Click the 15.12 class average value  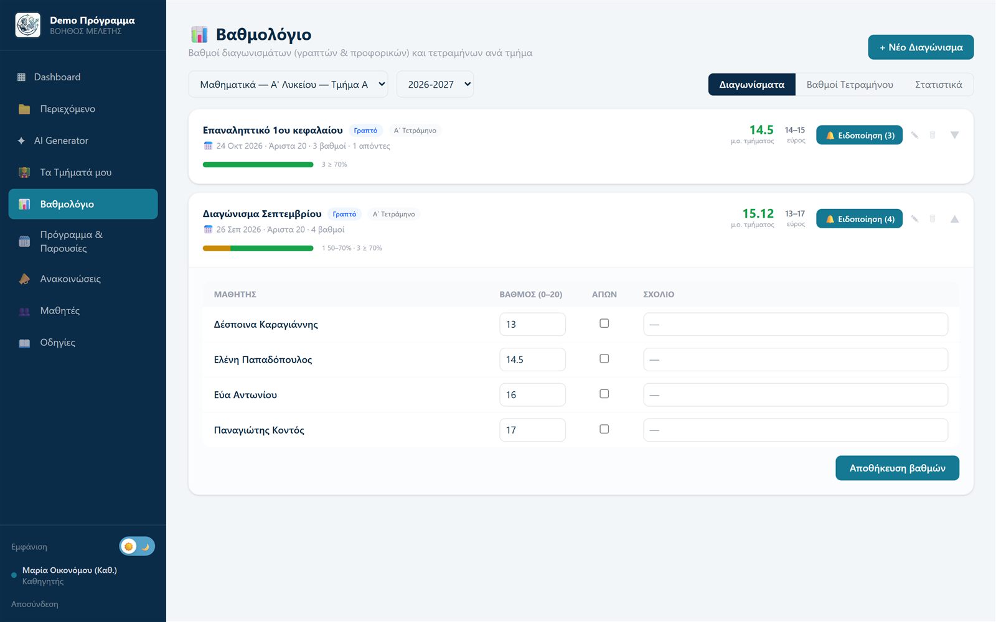tap(758, 213)
